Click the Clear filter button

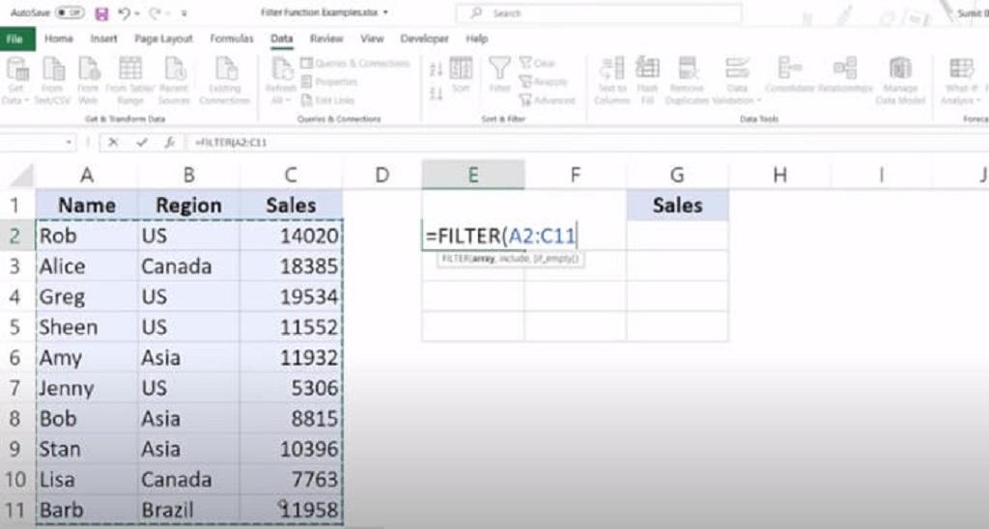point(537,63)
